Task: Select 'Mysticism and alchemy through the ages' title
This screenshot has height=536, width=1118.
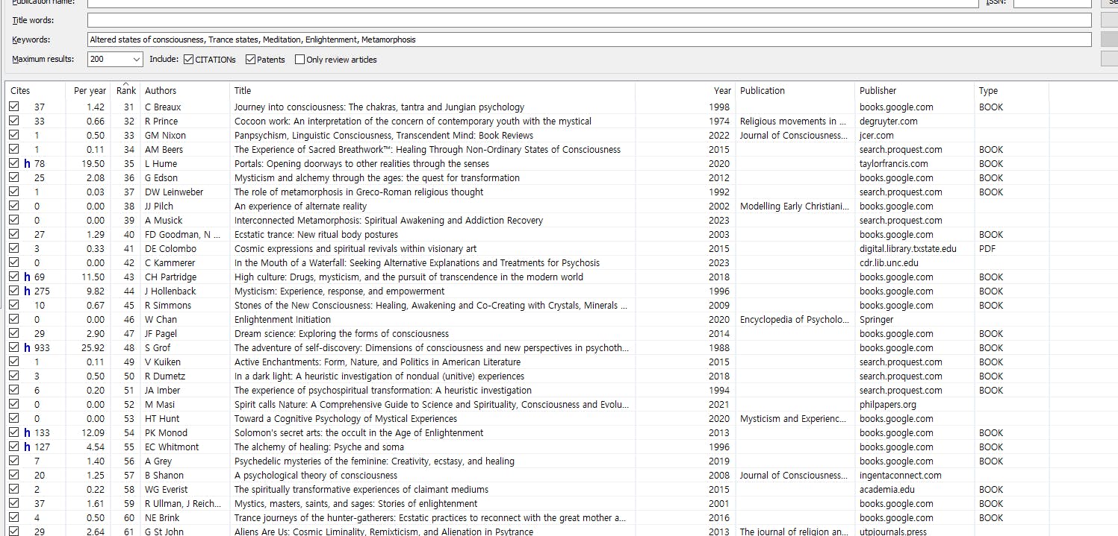Action: click(377, 178)
